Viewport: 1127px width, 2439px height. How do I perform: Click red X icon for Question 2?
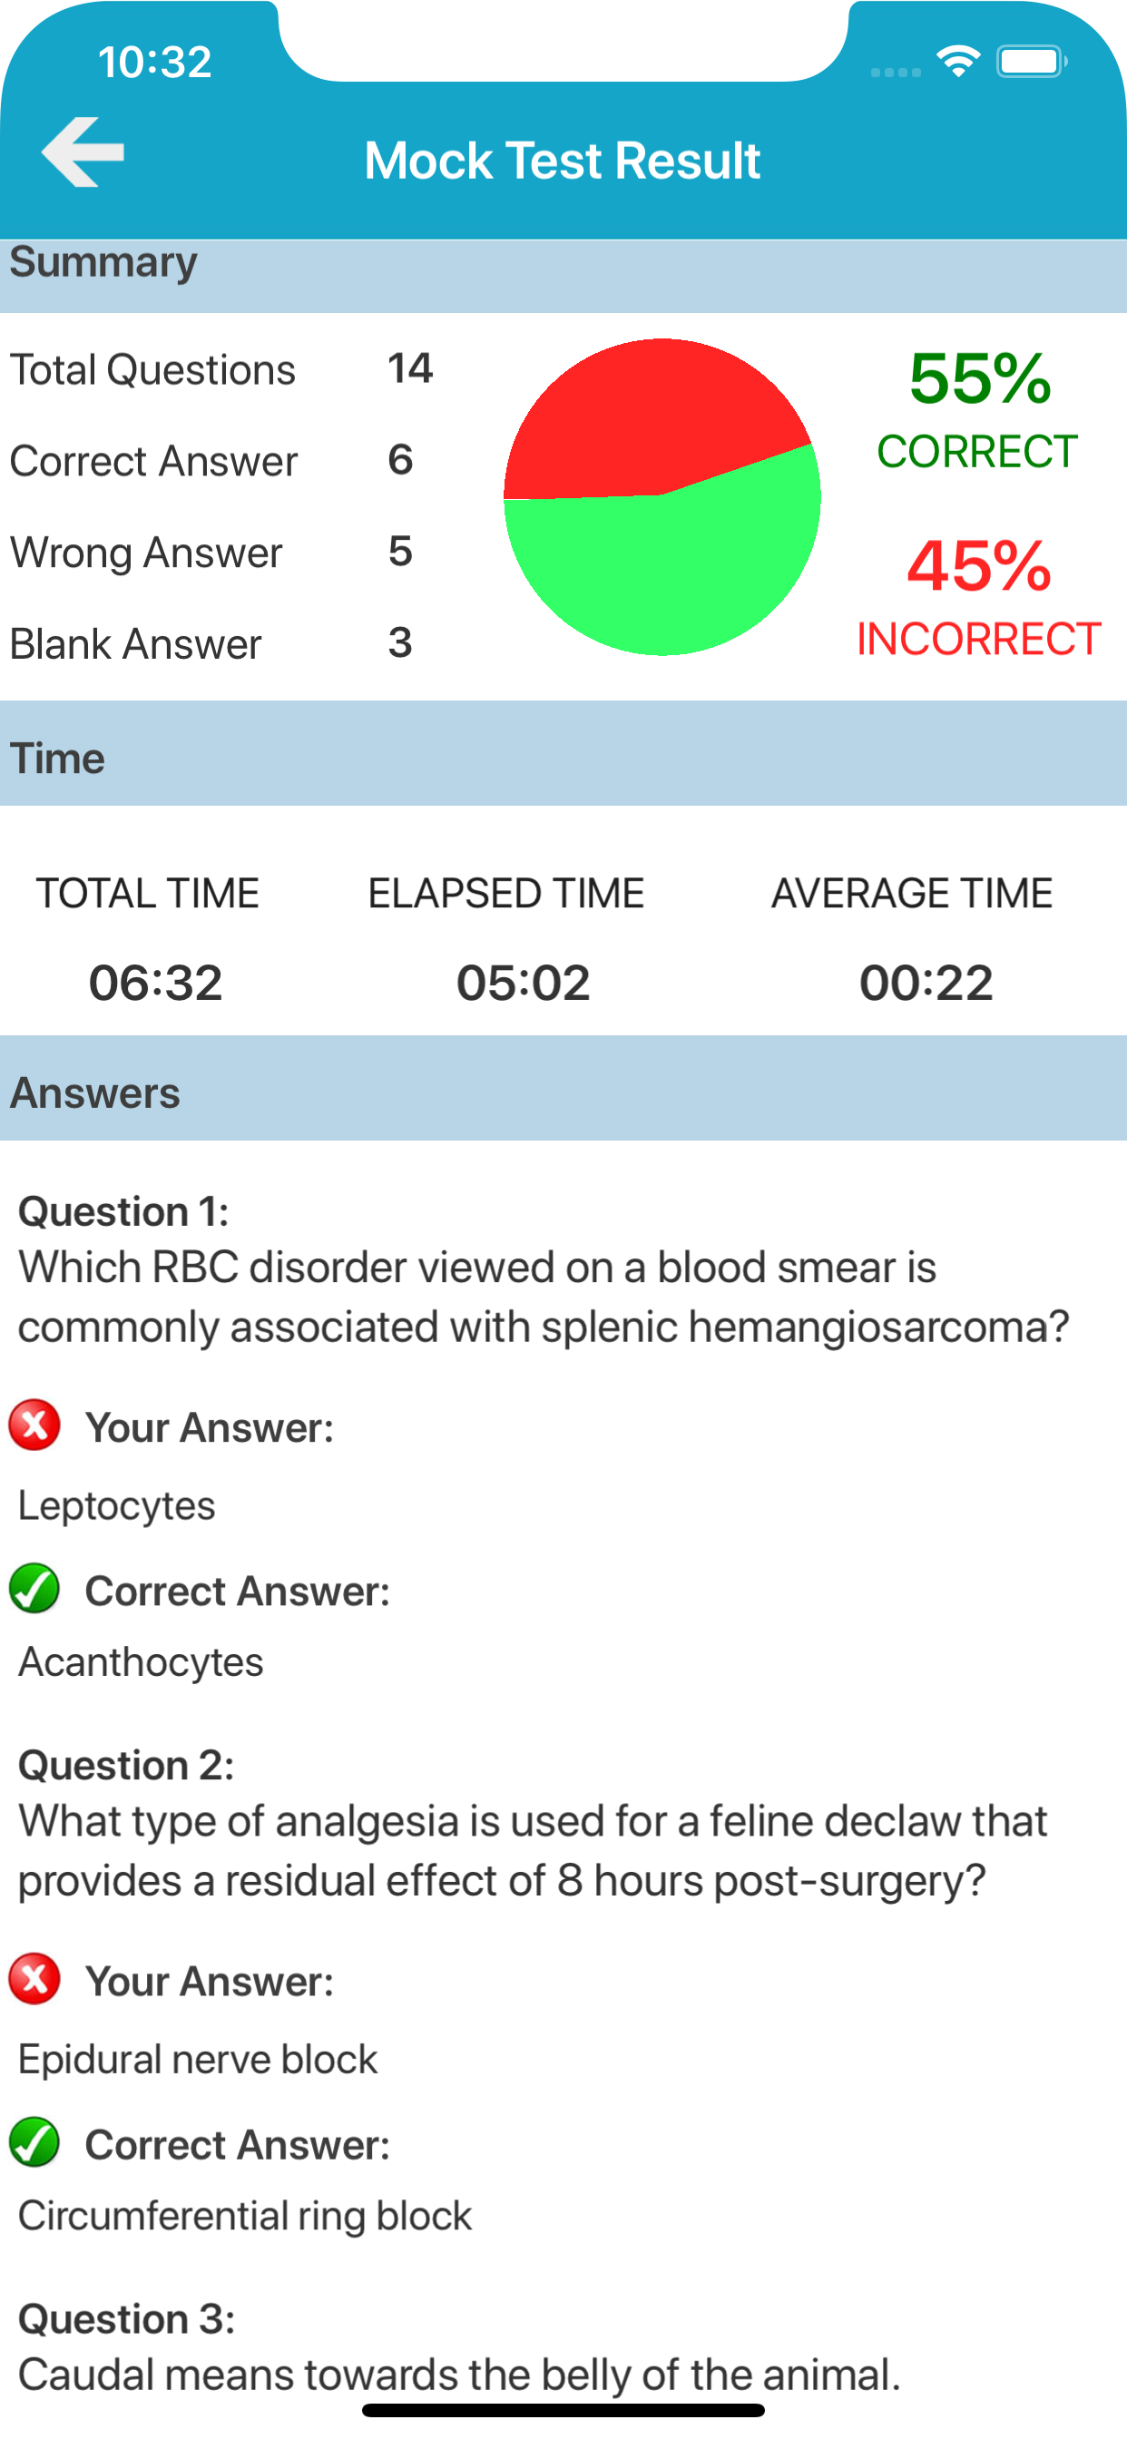(x=35, y=1979)
